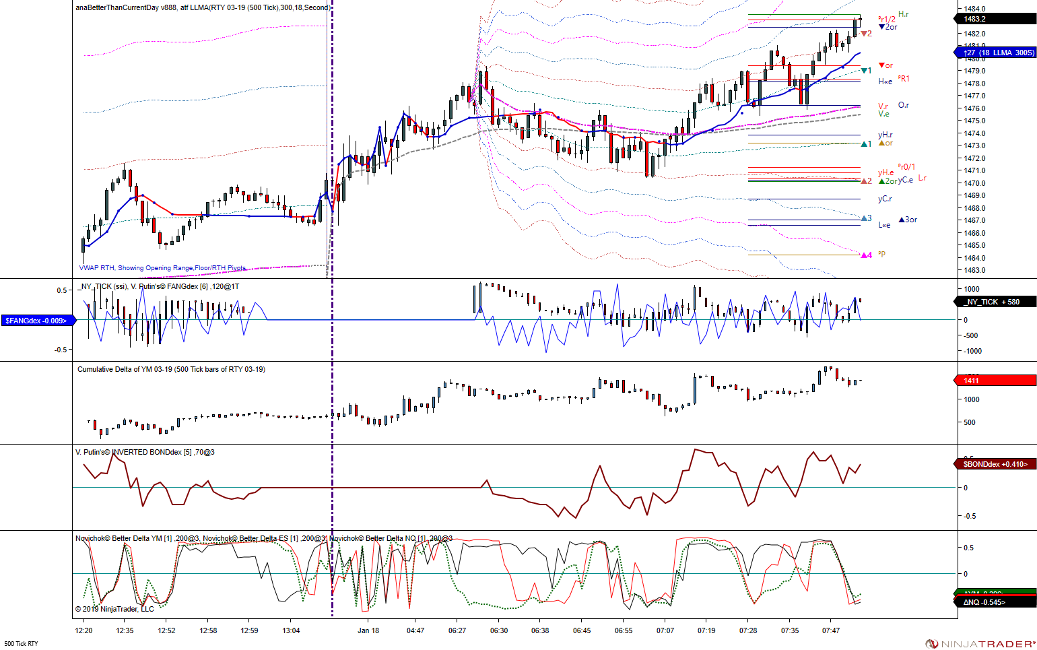Click the 12:20 time axis label

(x=83, y=630)
